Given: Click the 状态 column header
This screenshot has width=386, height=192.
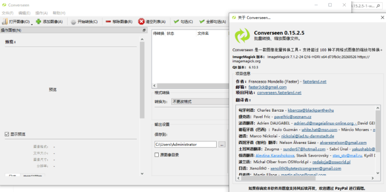Looking at the screenshot, I should (x=181, y=33).
